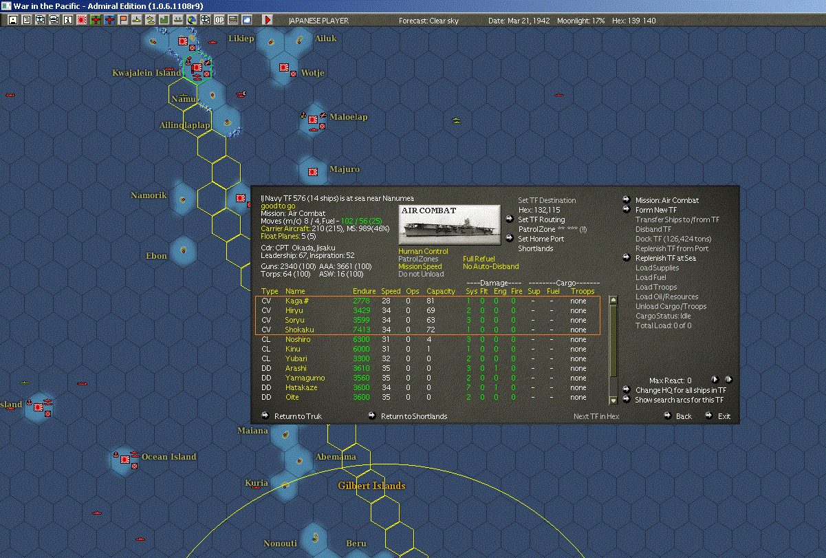Click Replenish TF at Sea
The height and width of the screenshot is (558, 826).
pos(666,258)
